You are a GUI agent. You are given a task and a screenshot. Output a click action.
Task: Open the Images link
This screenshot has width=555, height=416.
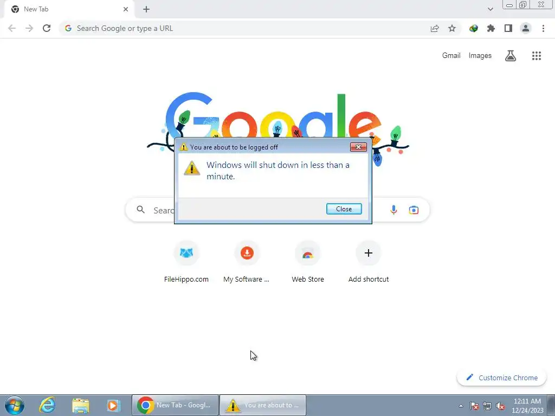click(480, 56)
